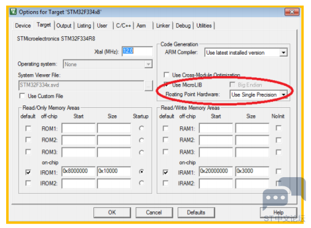The height and width of the screenshot is (228, 311).
Task: Click the IROM1 Start field 0x8000000
Action: pyautogui.click(x=79, y=171)
